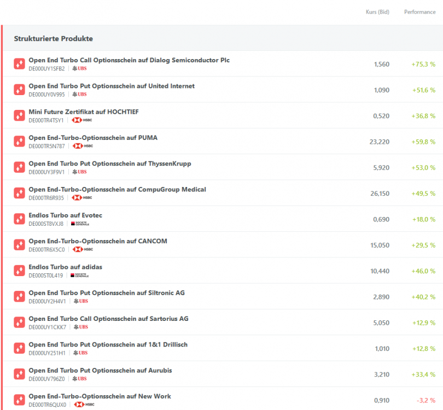Click Societe Generale logo under Evotec
The image size is (443, 410).
(x=80, y=224)
